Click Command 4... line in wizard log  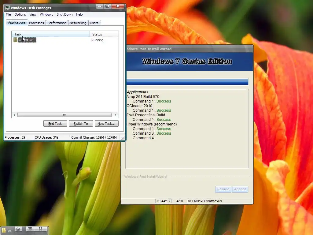[145, 138]
